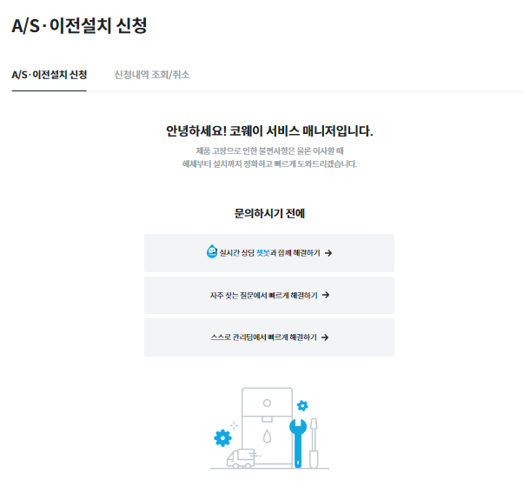The width and height of the screenshot is (523, 494).
Task: Open 스스로 관리팁에서 빠르게 해결하기 button
Action: [269, 337]
